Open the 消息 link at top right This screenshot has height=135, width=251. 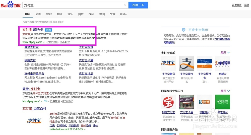(246, 5)
